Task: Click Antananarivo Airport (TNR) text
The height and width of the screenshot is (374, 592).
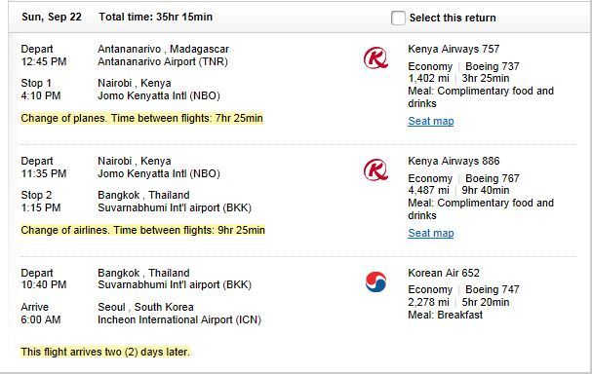Action: 163,61
